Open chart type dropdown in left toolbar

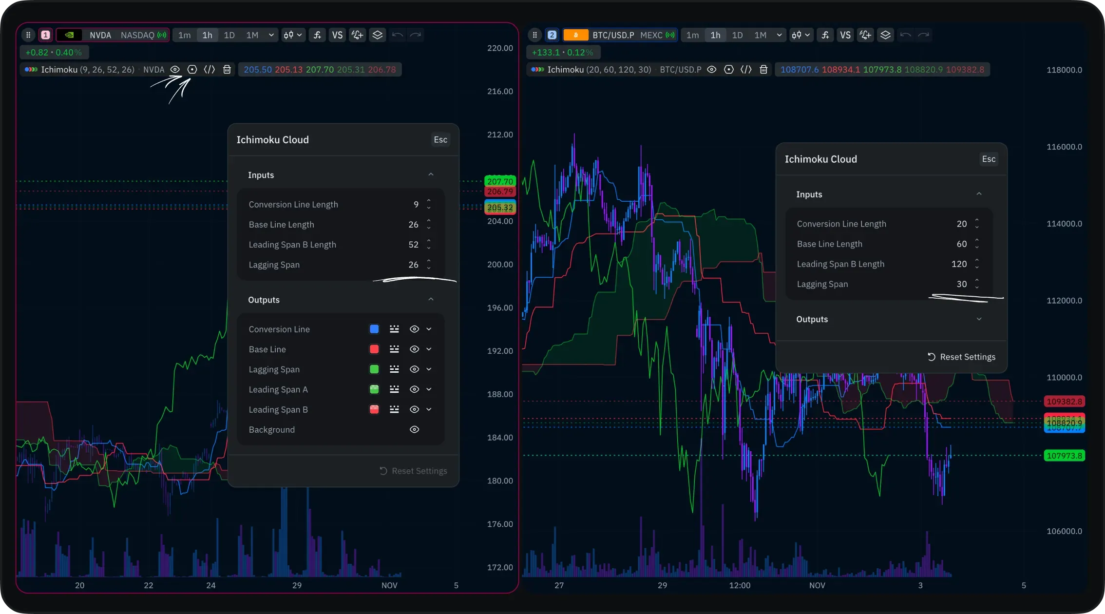293,35
